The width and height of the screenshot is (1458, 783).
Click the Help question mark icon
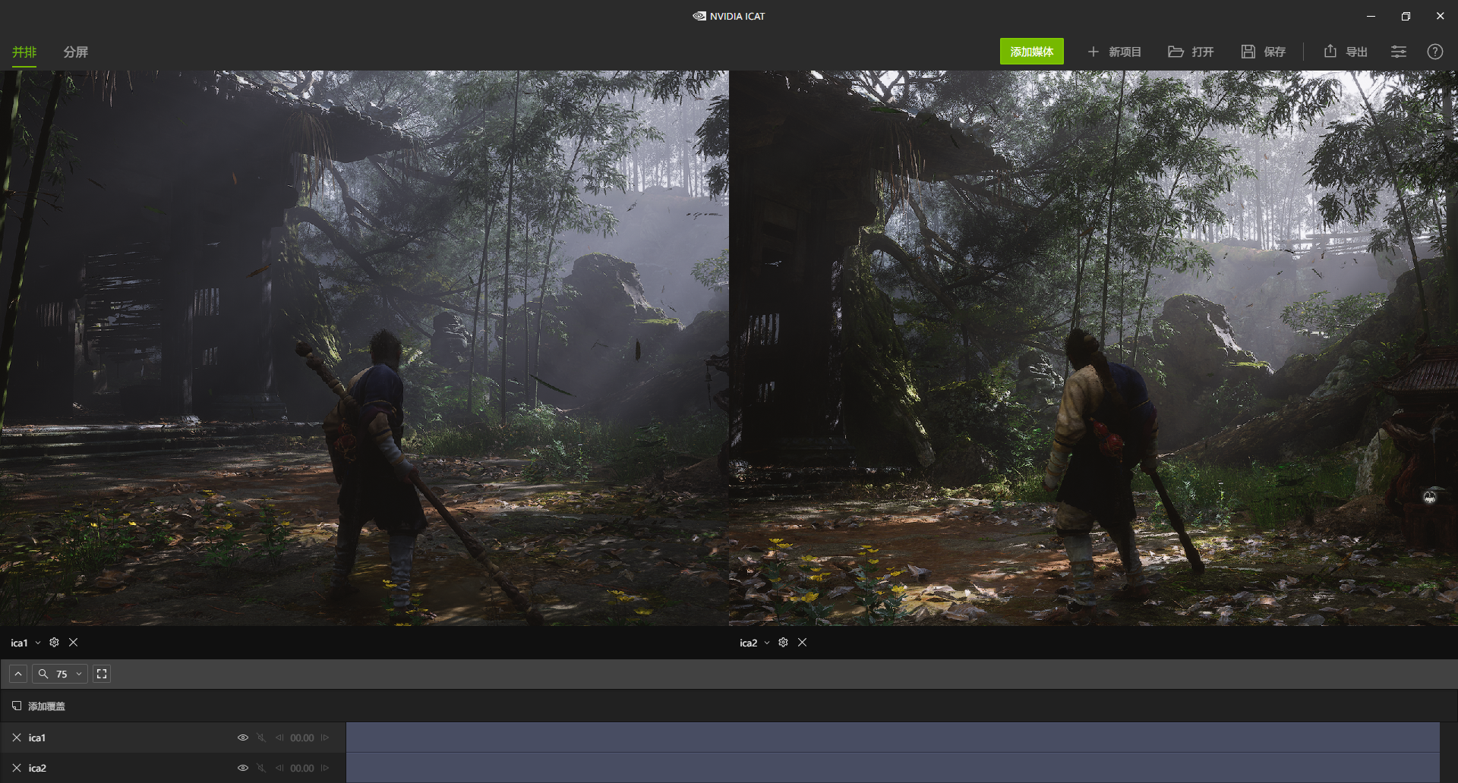[1435, 52]
